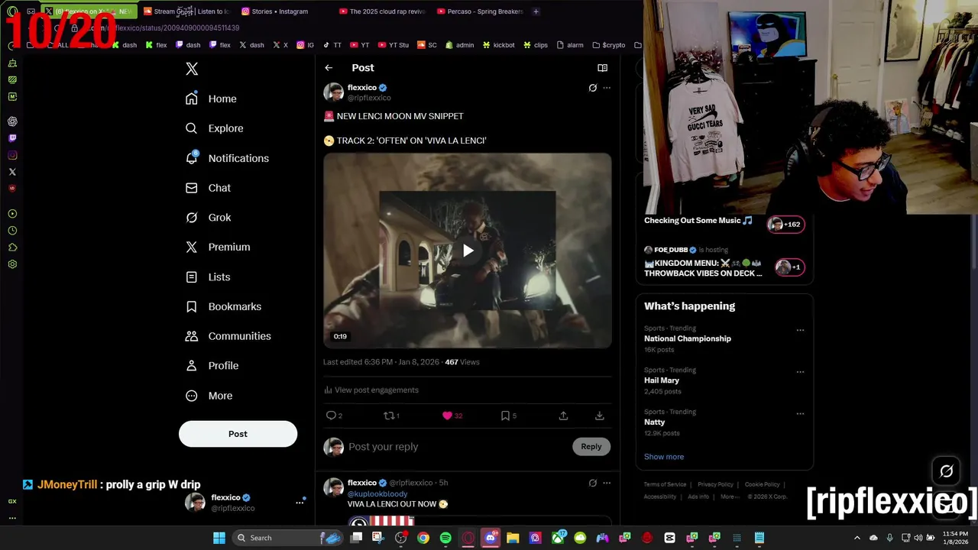Open the Checking Out Some Music space
This screenshot has width=978, height=550.
[724, 222]
